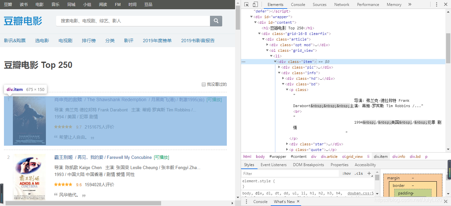
Task: Select ol.grid_view in the breadcrumb bar
Action: pyautogui.click(x=352, y=157)
